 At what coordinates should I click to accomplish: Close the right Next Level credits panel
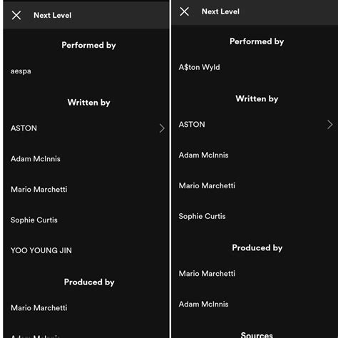pyautogui.click(x=185, y=11)
